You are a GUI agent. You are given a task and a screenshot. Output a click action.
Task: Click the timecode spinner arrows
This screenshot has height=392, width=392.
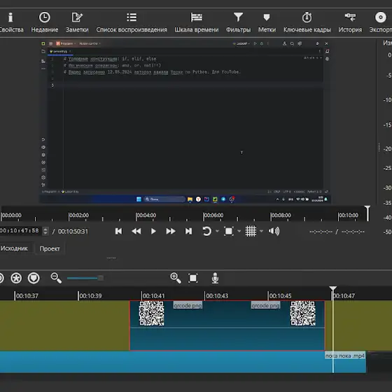[x=45, y=231]
